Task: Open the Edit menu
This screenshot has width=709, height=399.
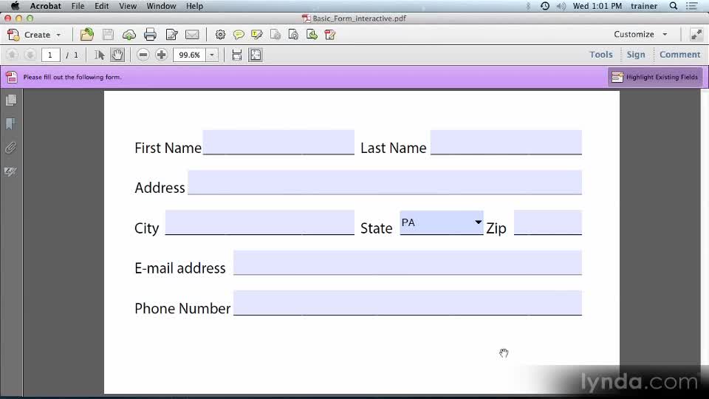Action: [102, 6]
